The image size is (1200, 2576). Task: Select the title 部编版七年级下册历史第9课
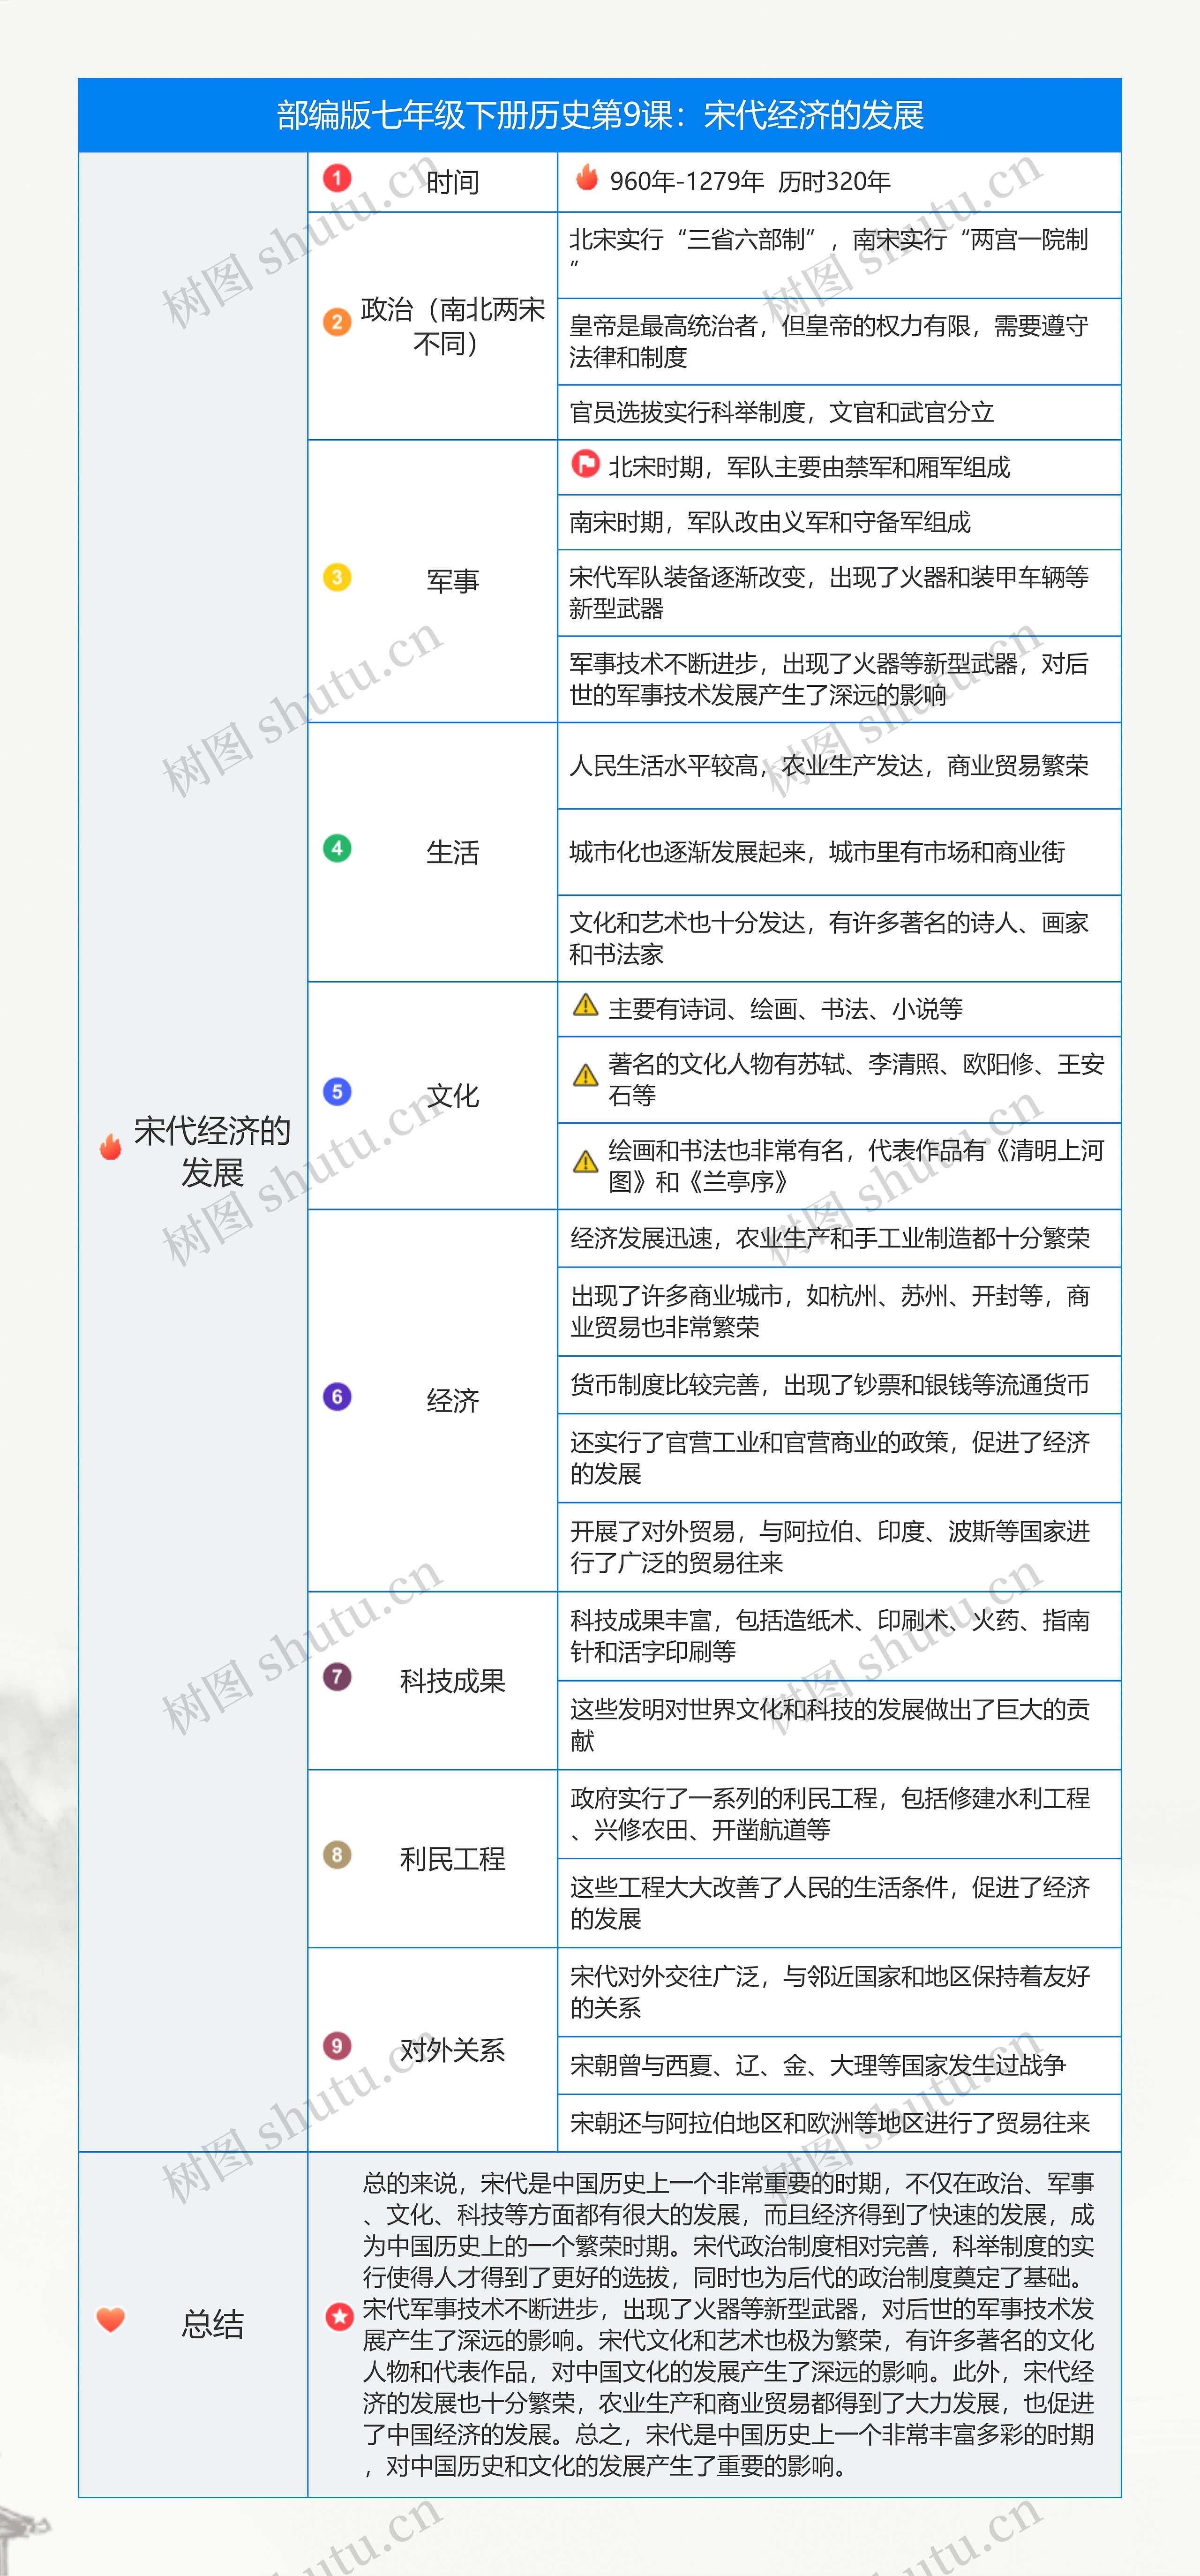(600, 115)
